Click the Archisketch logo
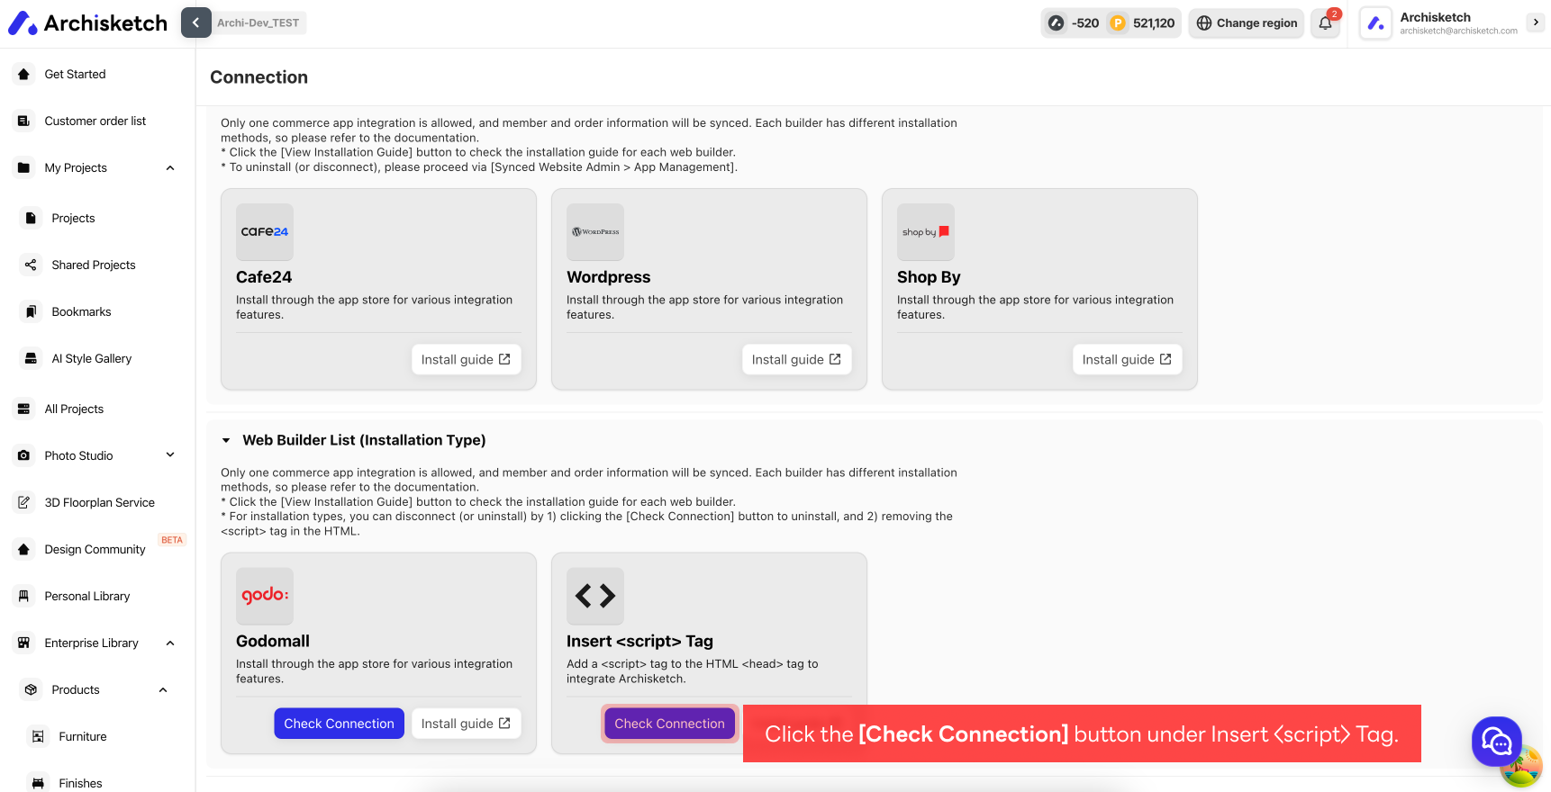 (87, 22)
